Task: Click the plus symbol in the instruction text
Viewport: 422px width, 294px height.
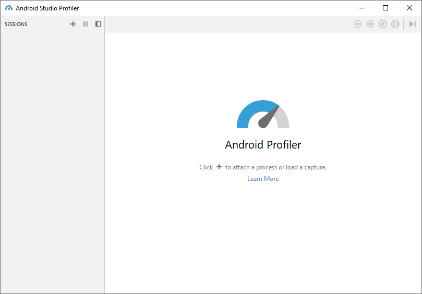Action: 219,167
